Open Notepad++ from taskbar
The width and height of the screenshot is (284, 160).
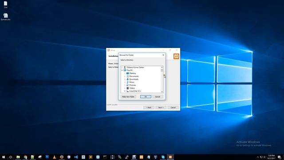(32, 157)
